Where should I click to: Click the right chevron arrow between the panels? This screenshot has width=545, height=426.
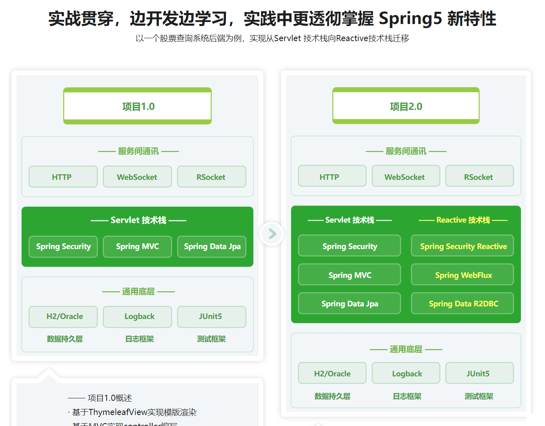[272, 234]
